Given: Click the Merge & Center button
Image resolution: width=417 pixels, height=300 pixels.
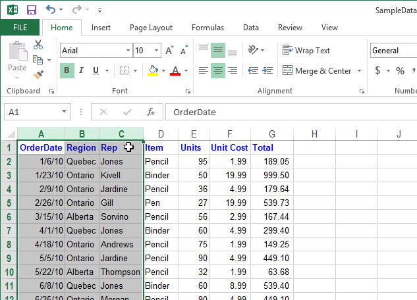Looking at the screenshot, I should pos(317,70).
